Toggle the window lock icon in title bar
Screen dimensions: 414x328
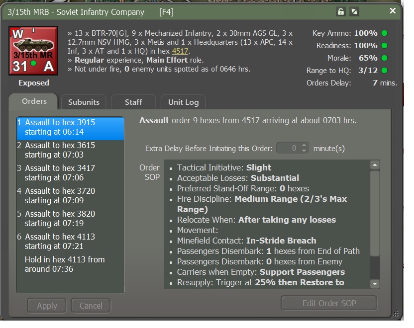pyautogui.click(x=341, y=12)
